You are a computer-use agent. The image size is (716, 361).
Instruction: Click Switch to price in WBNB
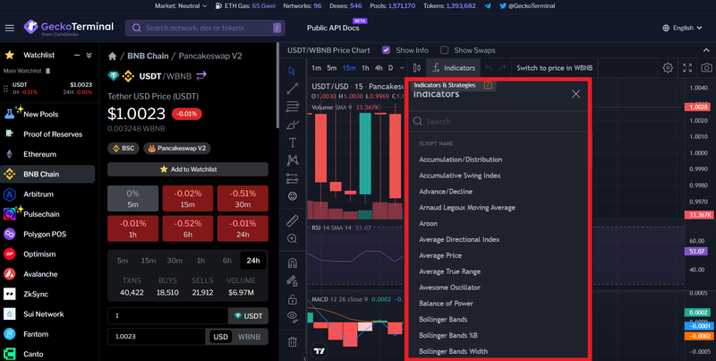(554, 68)
